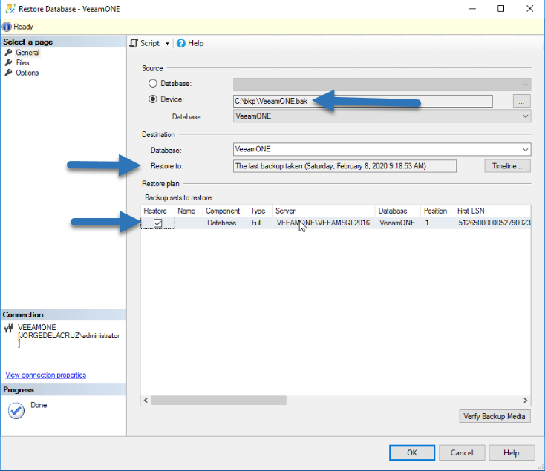Click the browse ellipsis button for device
The height and width of the screenshot is (471, 545).
[521, 102]
